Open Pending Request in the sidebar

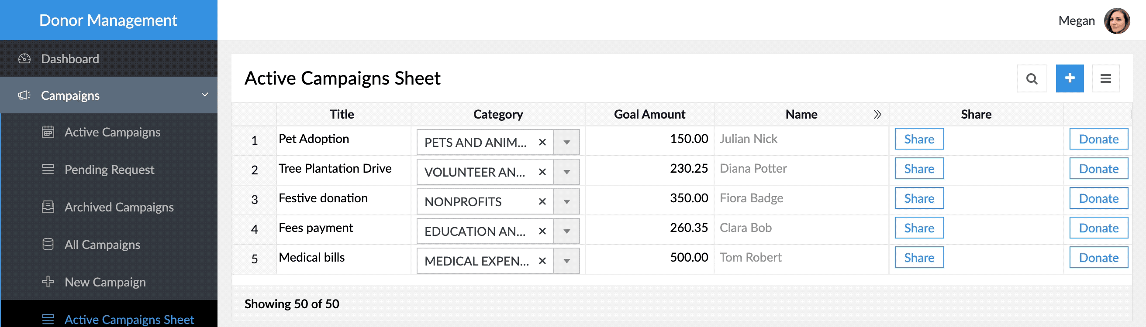click(109, 170)
